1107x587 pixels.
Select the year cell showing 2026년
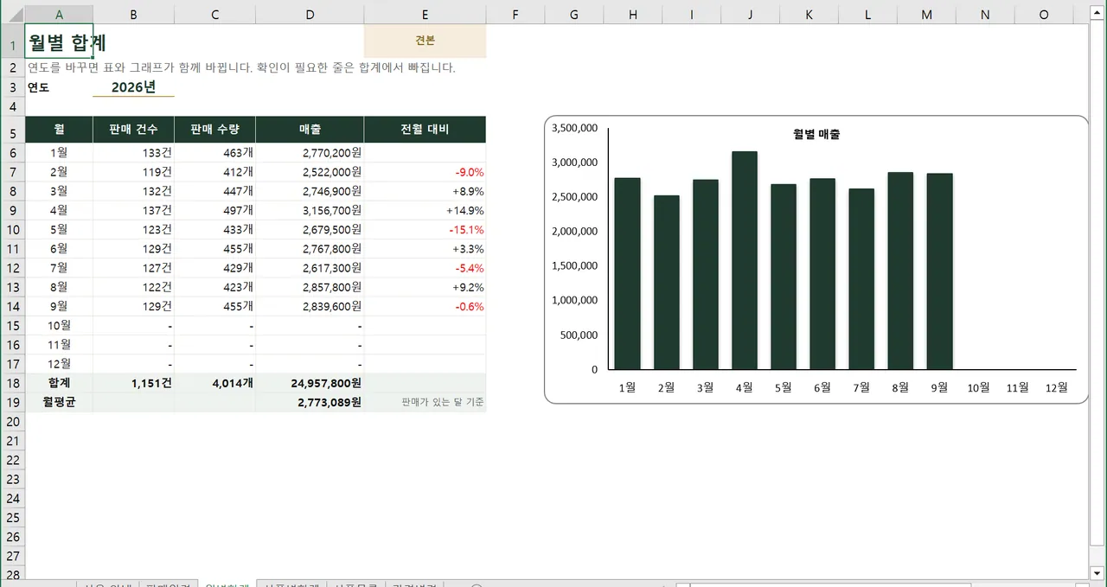coord(133,87)
